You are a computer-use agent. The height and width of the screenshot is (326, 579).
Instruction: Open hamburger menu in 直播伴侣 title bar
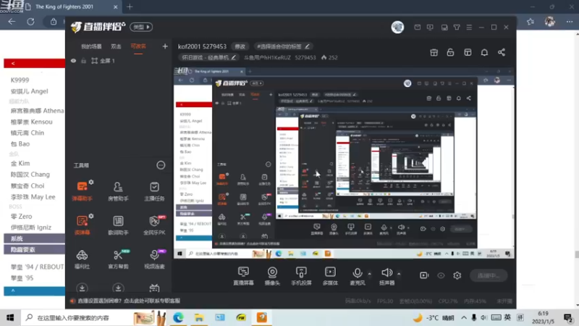coord(469,28)
